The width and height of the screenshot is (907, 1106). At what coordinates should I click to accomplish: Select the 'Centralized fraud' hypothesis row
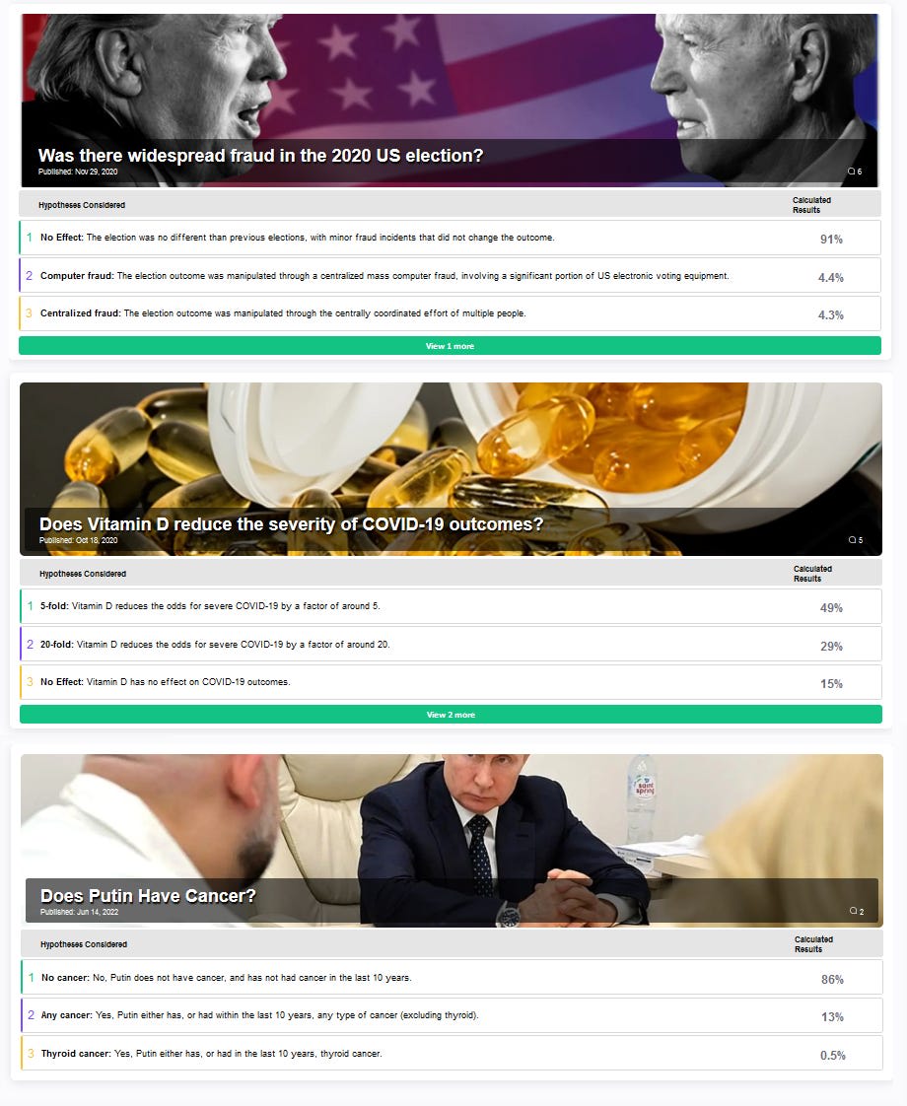click(x=450, y=313)
